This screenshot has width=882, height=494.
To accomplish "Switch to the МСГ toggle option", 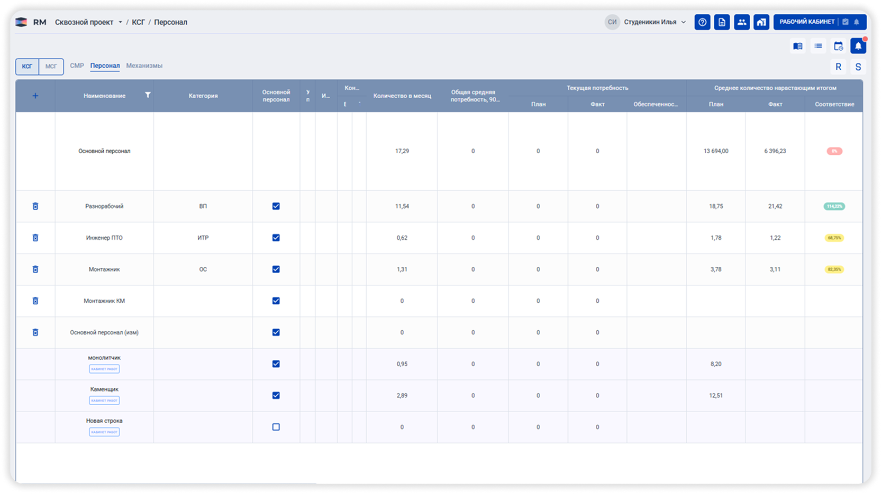I will pos(51,67).
